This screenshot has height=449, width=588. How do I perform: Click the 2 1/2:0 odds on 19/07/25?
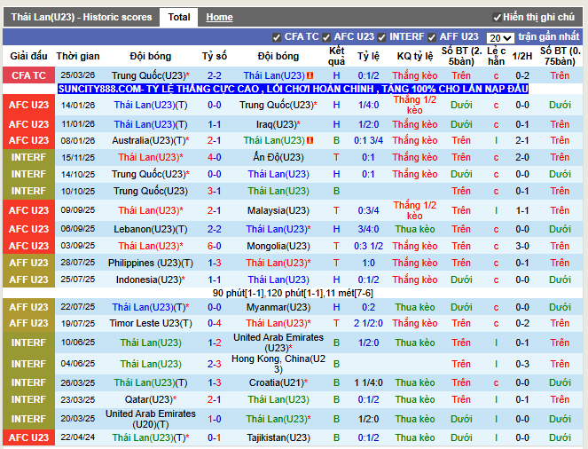[x=368, y=323]
